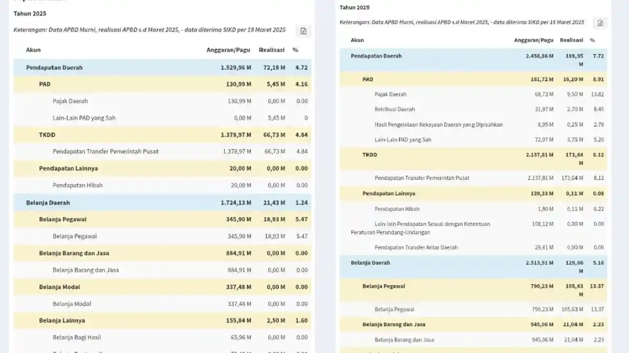Select the value '2.513,91 M' in right table
629x353 pixels.
pyautogui.click(x=540, y=263)
